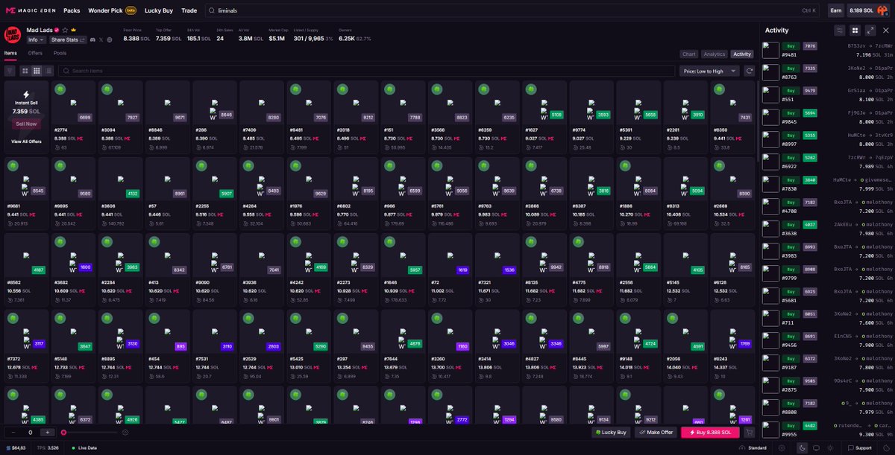The image size is (895, 455).
Task: Open the Price: Low to High sort dropdown
Action: [709, 71]
